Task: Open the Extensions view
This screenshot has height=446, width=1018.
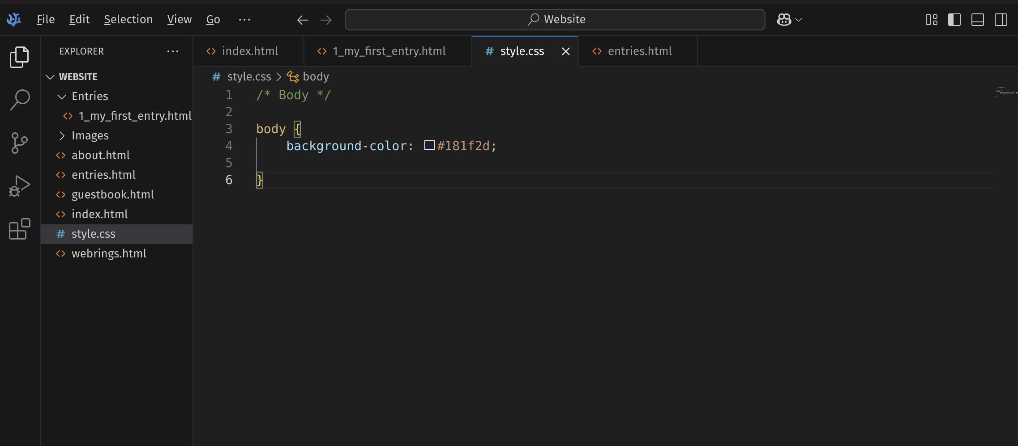Action: [x=19, y=229]
